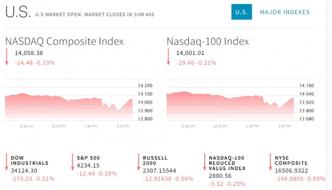Select the U.S. tab button
The width and height of the screenshot is (332, 190).
click(241, 12)
